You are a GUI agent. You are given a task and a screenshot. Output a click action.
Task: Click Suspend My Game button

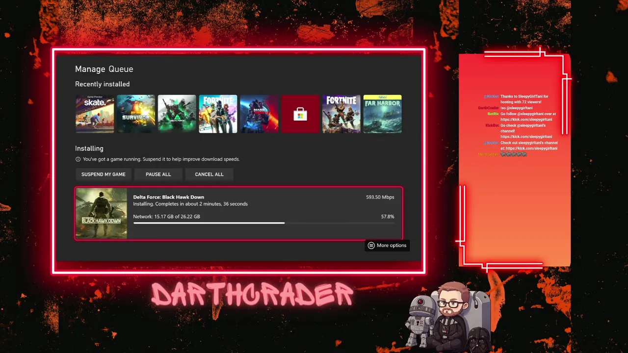tap(104, 174)
